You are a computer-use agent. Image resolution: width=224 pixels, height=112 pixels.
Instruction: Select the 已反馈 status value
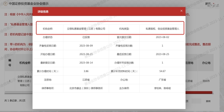[x=86, y=37]
